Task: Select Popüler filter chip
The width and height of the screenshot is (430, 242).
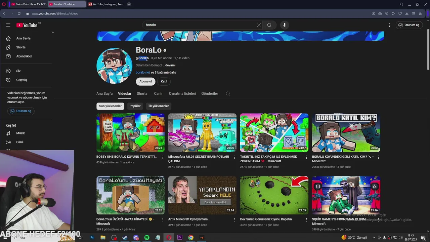Action: 135,106
